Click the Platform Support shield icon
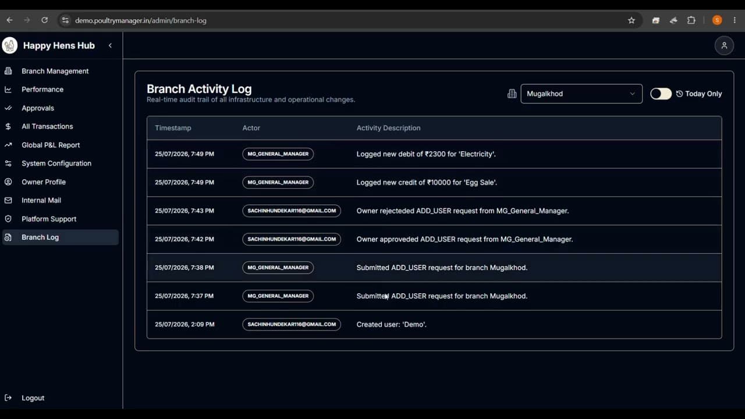This screenshot has width=745, height=419. 8,219
